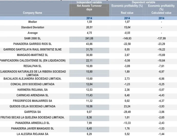This screenshot has width=177, height=138.
Task: Select GARPESA SA company name
Action: click(33, 112)
